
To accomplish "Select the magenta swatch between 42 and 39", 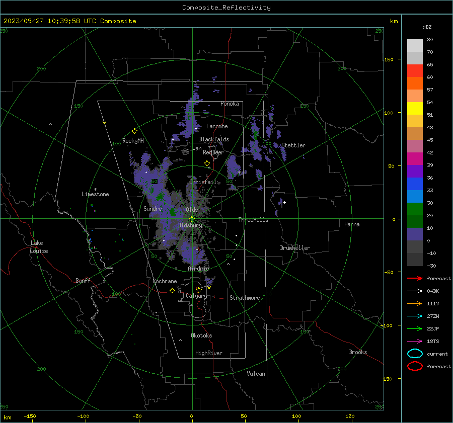I will 415,158.
